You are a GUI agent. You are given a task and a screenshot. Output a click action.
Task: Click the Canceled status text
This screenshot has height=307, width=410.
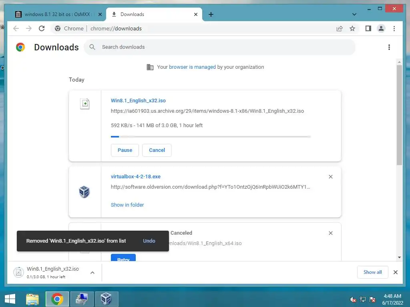181,233
